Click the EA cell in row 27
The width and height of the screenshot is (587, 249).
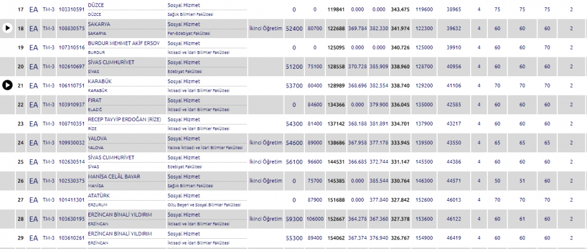34,200
